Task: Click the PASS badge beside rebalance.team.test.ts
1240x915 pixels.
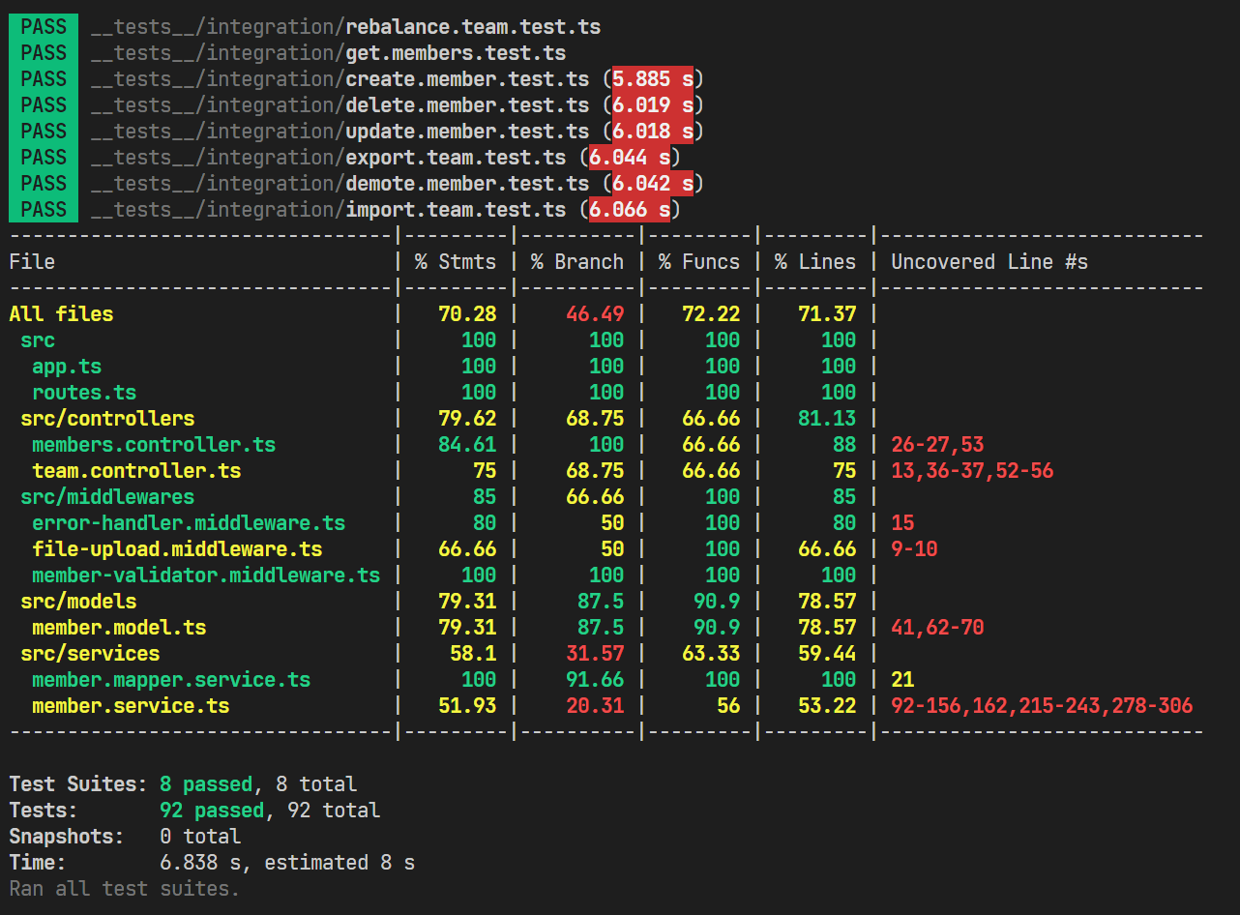Action: 43,26
